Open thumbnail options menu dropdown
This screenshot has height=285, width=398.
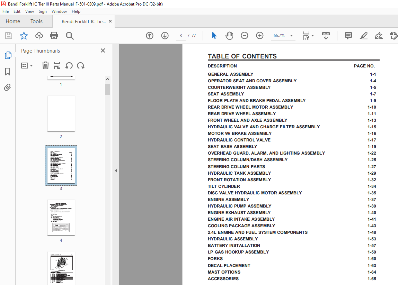point(27,66)
